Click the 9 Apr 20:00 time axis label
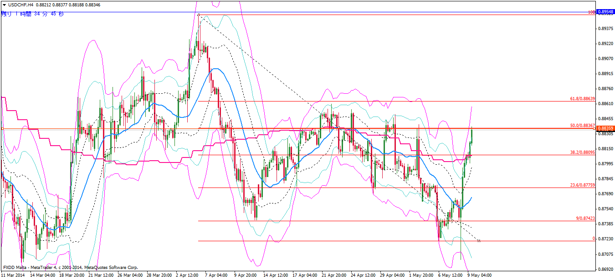615x279 pixels. (x=246, y=275)
